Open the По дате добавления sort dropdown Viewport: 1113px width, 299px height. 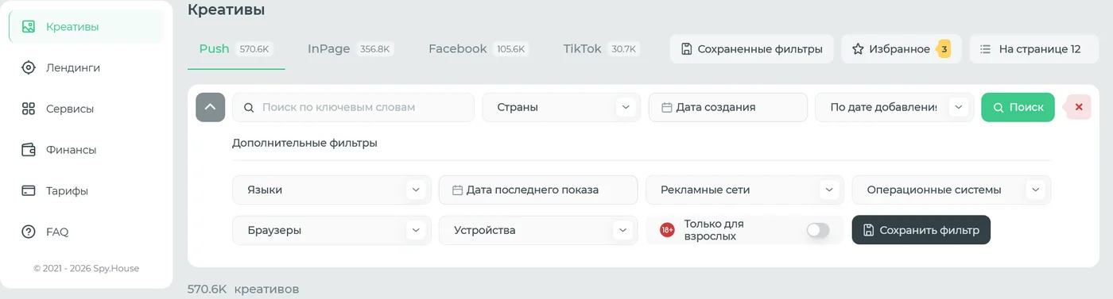[x=894, y=107]
